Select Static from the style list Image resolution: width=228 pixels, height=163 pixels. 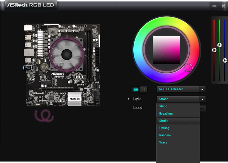[178, 106]
